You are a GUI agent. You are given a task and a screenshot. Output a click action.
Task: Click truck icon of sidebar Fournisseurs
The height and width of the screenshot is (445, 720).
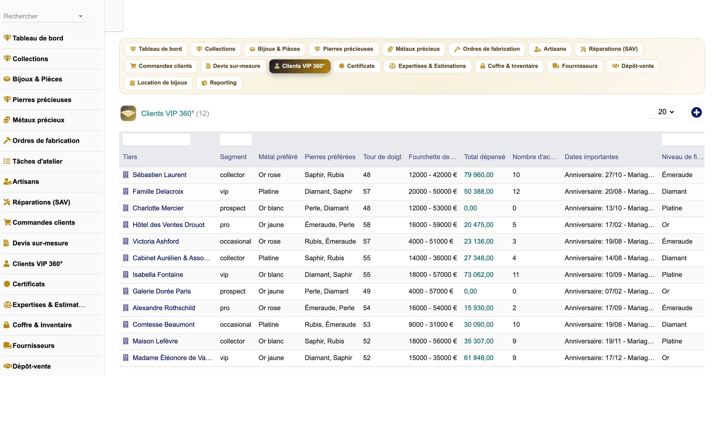pyautogui.click(x=7, y=346)
